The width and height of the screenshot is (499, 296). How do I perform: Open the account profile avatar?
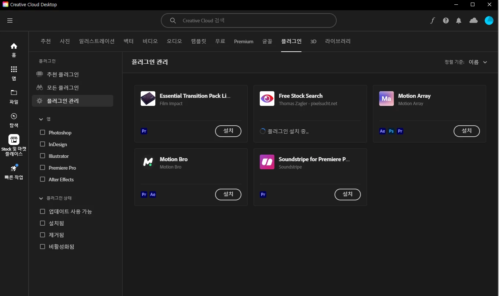pos(489,21)
